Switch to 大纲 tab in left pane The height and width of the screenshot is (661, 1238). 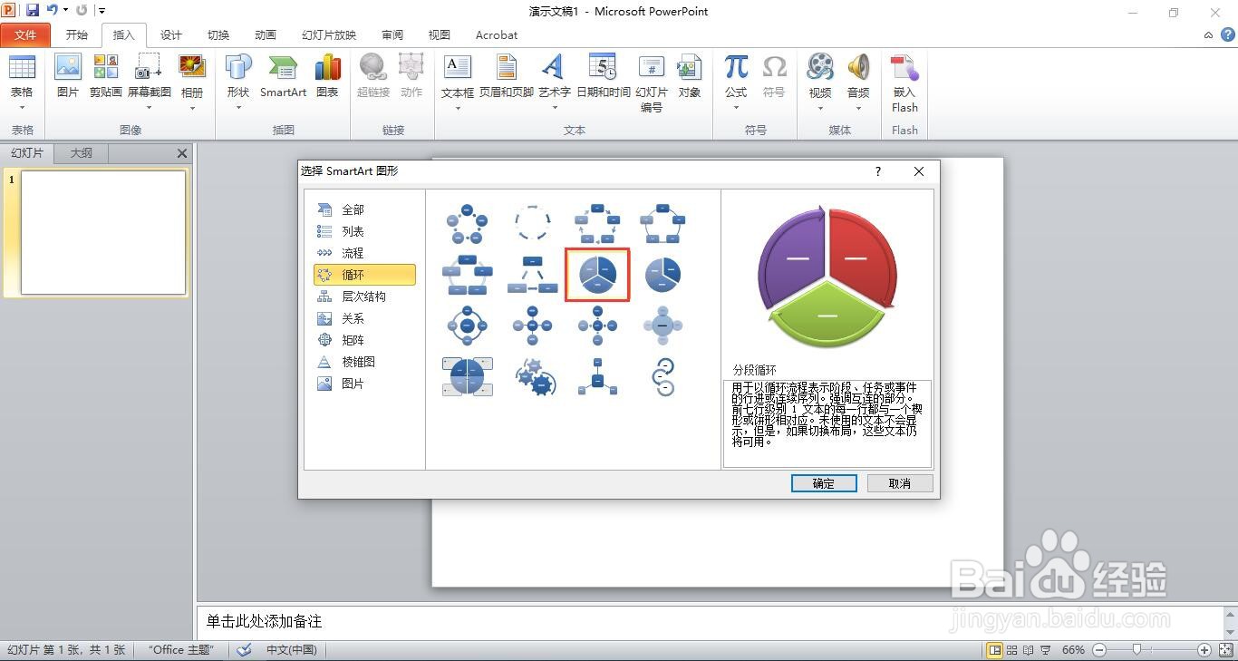point(82,153)
